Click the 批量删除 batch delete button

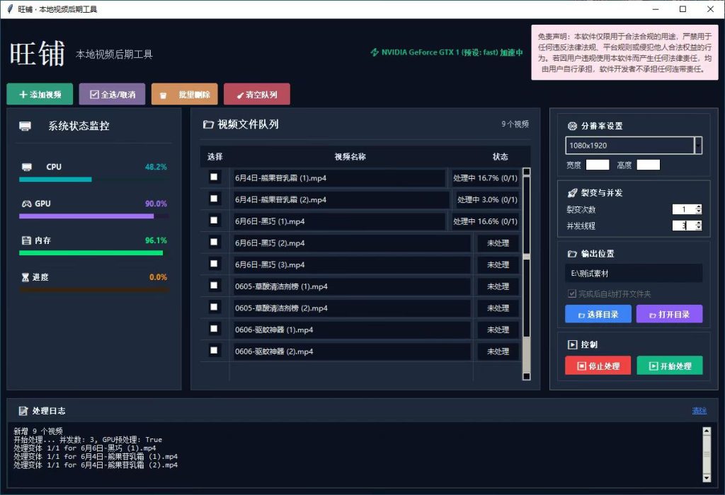(185, 94)
